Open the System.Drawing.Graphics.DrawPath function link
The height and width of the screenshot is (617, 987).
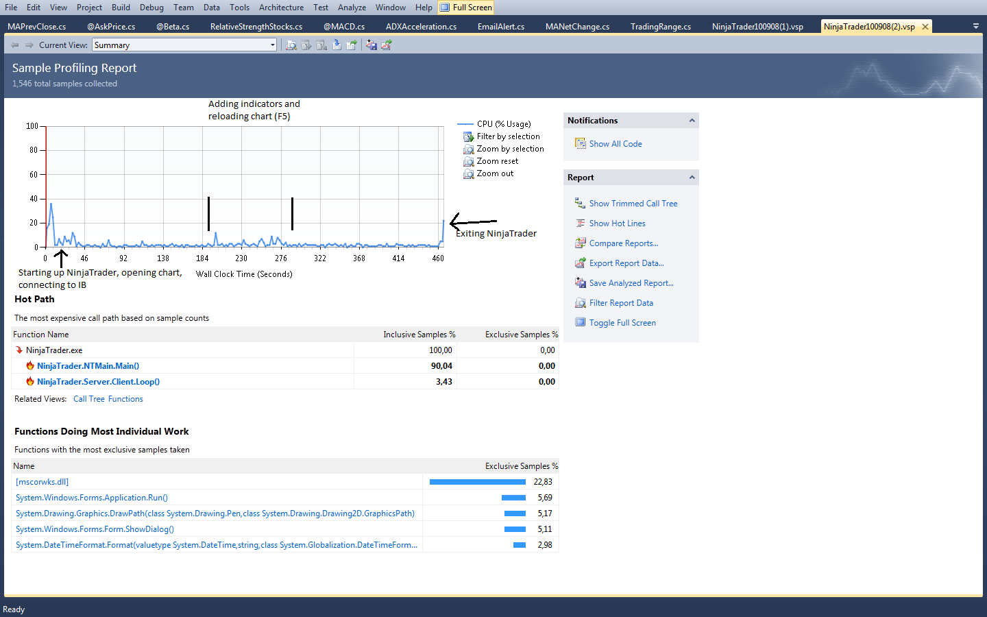coord(215,513)
